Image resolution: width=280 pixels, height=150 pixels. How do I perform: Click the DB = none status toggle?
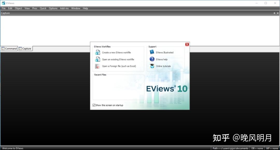257,148
